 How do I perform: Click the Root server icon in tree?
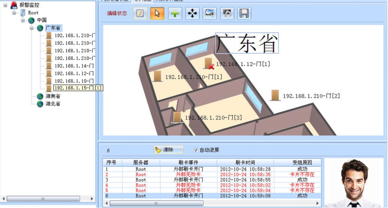23,13
